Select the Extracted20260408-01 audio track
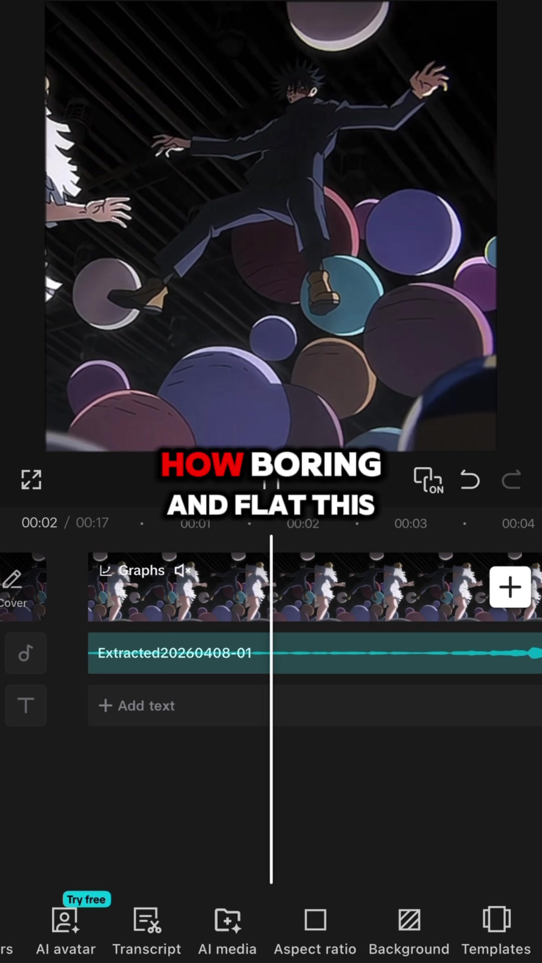Viewport: 542px width, 963px height. (315, 653)
